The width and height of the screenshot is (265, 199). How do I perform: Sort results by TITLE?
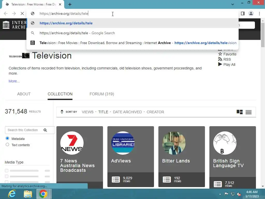coord(103,112)
